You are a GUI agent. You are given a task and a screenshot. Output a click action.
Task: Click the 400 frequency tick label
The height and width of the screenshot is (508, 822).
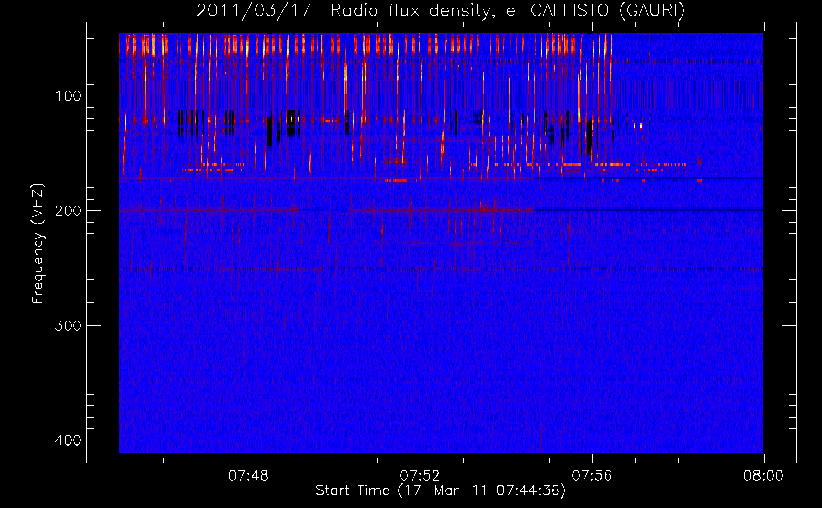click(68, 440)
